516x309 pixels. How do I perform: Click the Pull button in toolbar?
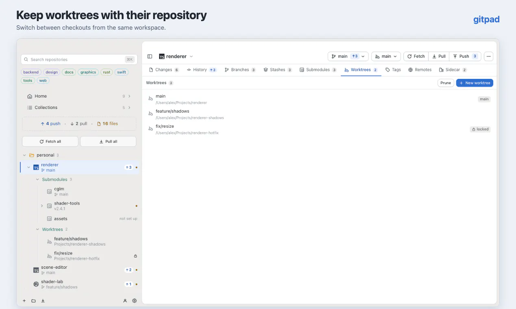coord(439,57)
